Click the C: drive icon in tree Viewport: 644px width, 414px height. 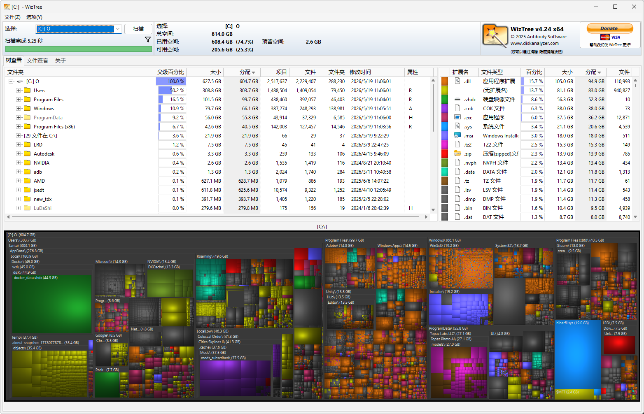coord(20,81)
